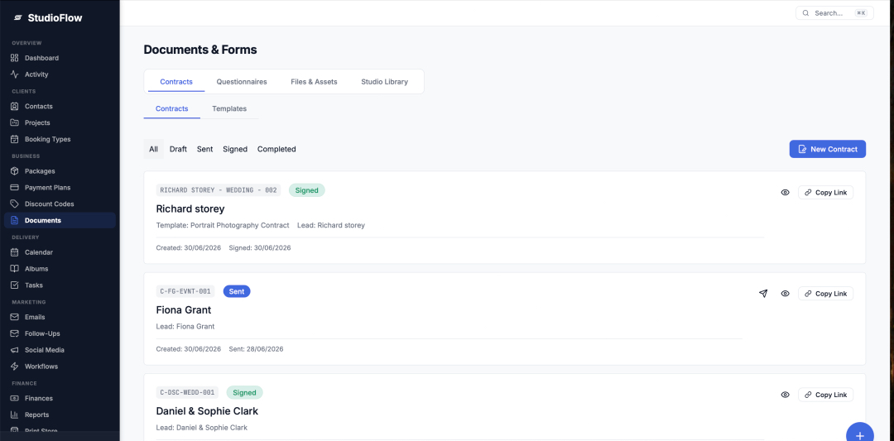
Task: Copy Link for Richard storey contract
Action: (825, 193)
